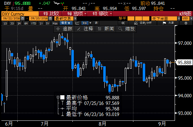Select the YTD range tab
The width and height of the screenshot is (193, 127).
click(x=34, y=23)
